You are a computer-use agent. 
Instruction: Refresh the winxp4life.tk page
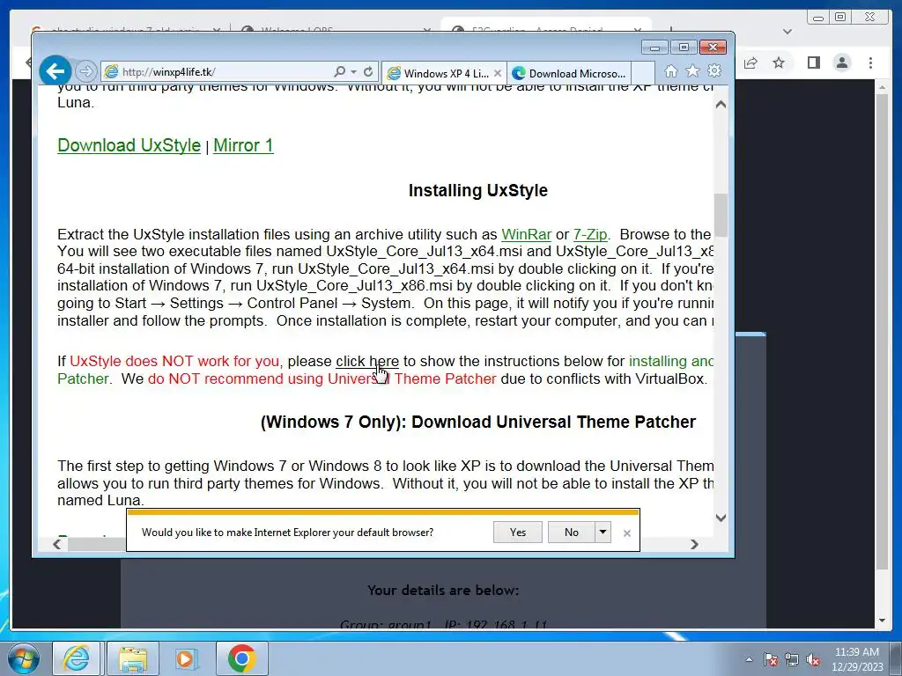click(368, 71)
